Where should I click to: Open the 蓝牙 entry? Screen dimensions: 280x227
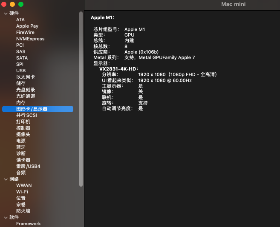[x=21, y=147]
